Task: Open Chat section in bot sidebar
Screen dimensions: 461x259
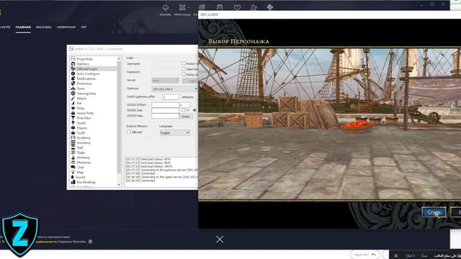Action: pyautogui.click(x=80, y=168)
